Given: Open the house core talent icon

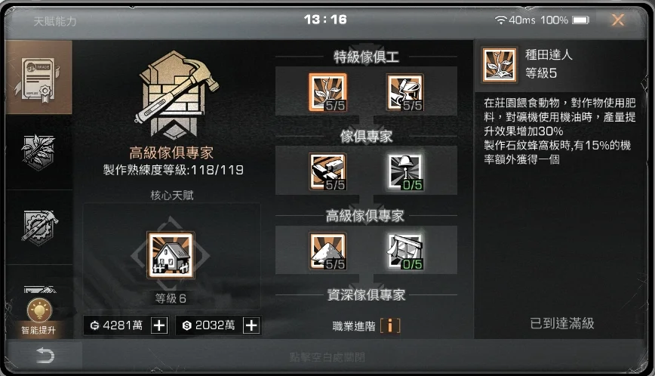Looking at the screenshot, I should [x=171, y=255].
